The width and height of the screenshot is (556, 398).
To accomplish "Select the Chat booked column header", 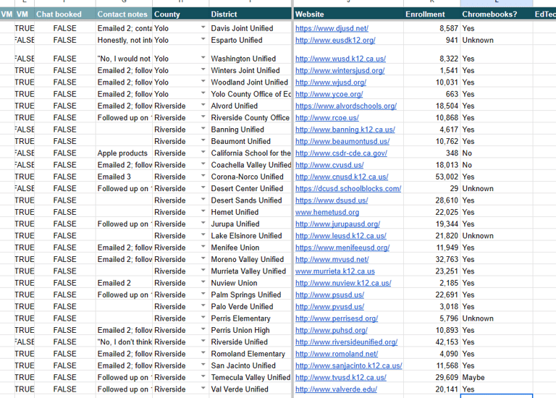I will tap(65, 14).
